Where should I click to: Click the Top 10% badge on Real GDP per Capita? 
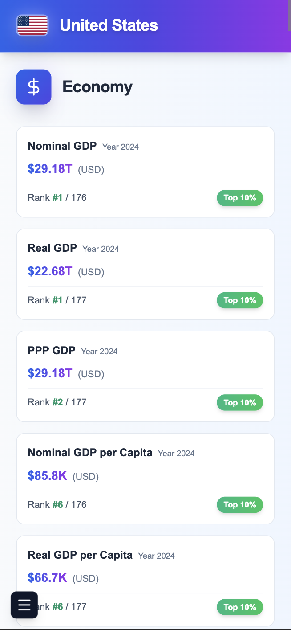[239, 607]
